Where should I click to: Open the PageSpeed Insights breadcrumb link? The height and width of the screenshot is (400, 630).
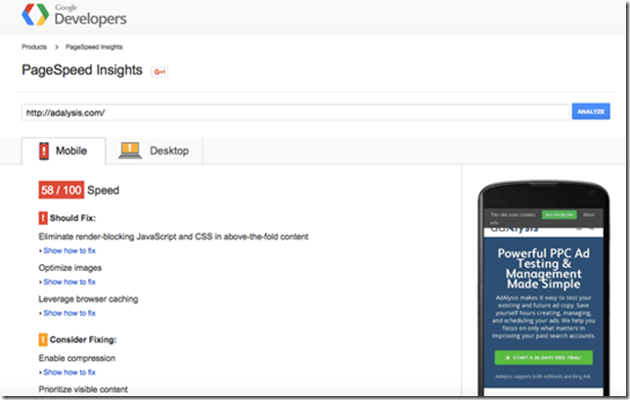tap(94, 47)
